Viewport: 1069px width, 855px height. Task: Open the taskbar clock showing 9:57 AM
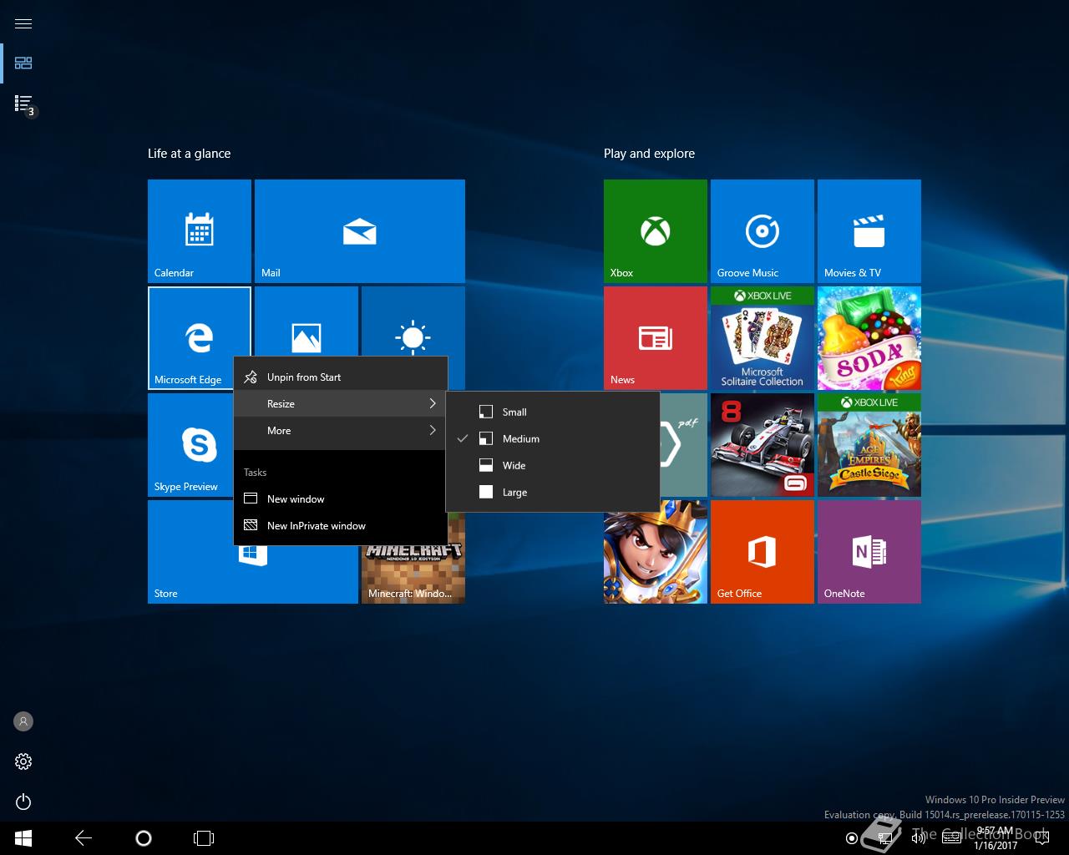996,838
